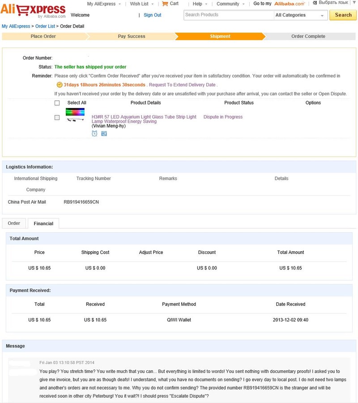Open the shopping cart icon
This screenshot has height=403, width=358.
pos(165,4)
